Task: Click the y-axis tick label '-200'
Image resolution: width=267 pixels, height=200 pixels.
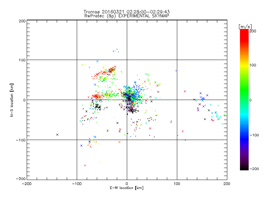Action: pyautogui.click(x=21, y=179)
